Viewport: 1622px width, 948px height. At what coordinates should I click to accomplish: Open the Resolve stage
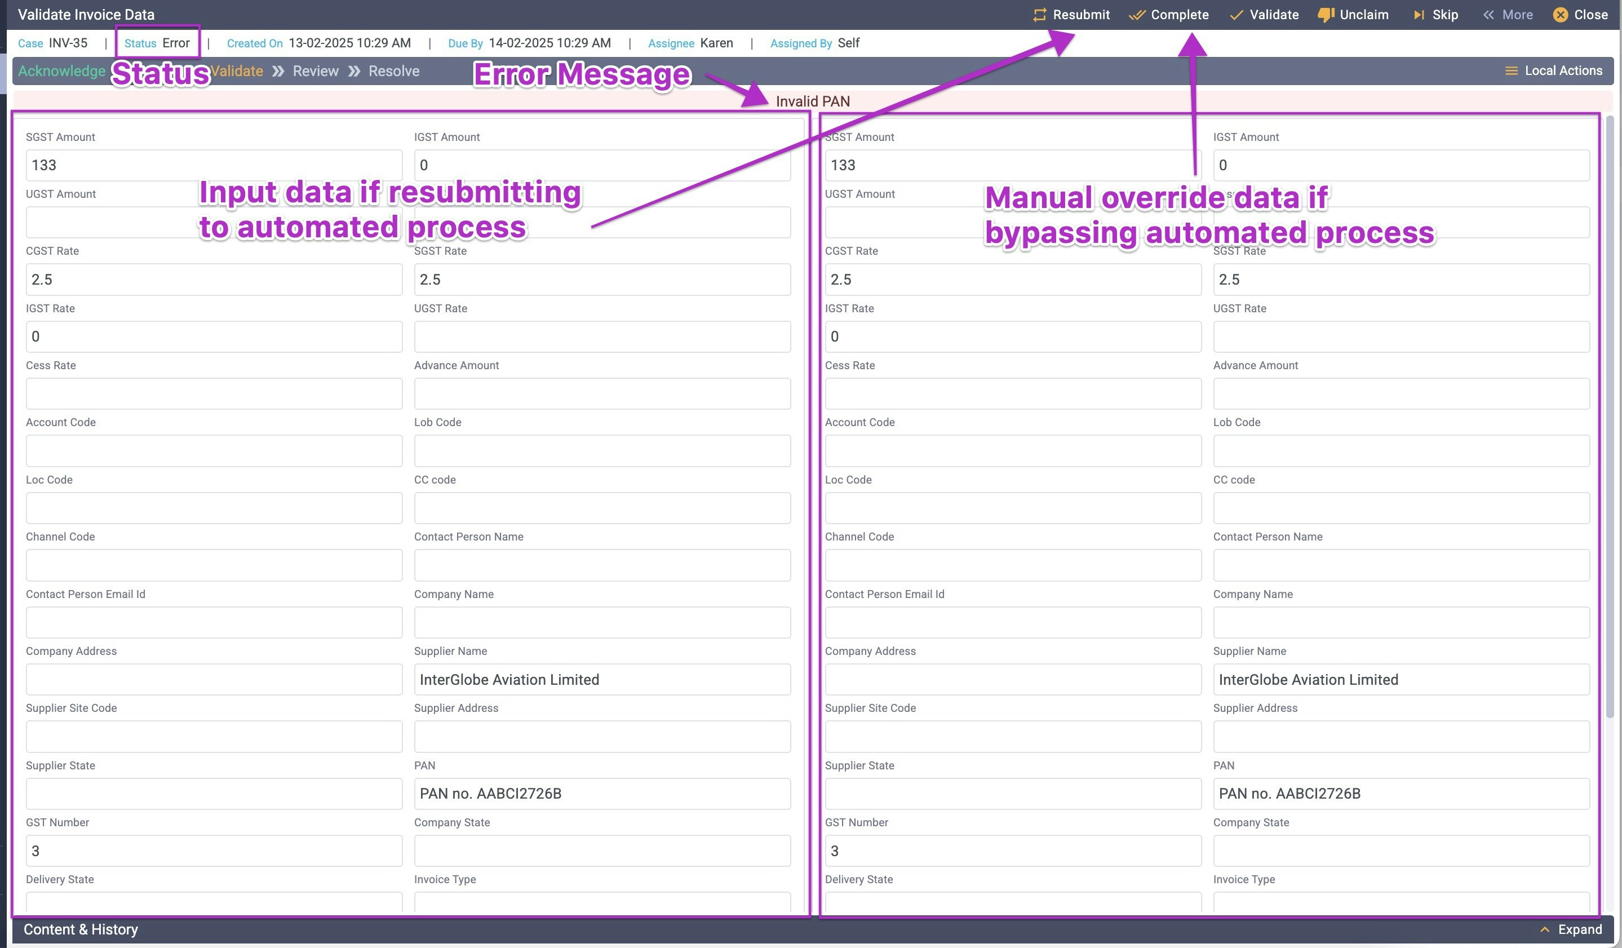(394, 71)
